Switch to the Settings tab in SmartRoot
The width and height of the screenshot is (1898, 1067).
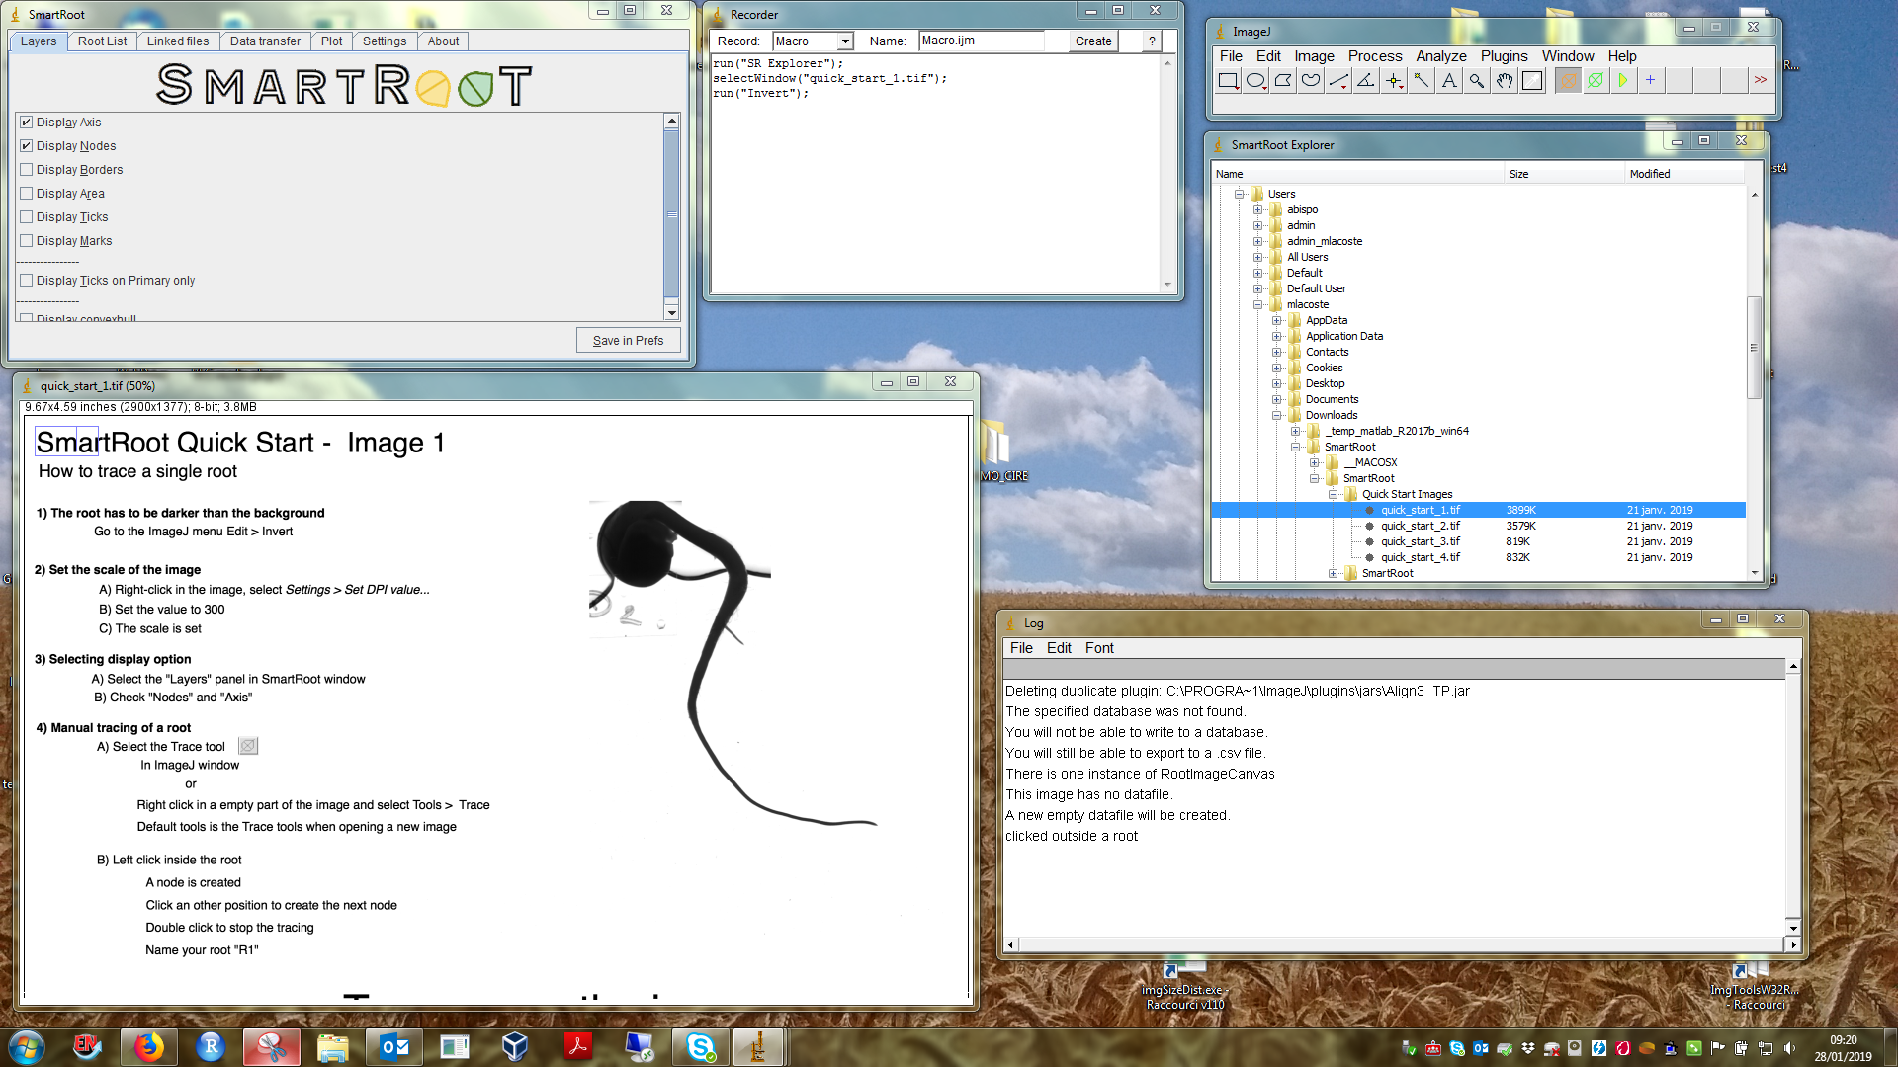[x=385, y=41]
